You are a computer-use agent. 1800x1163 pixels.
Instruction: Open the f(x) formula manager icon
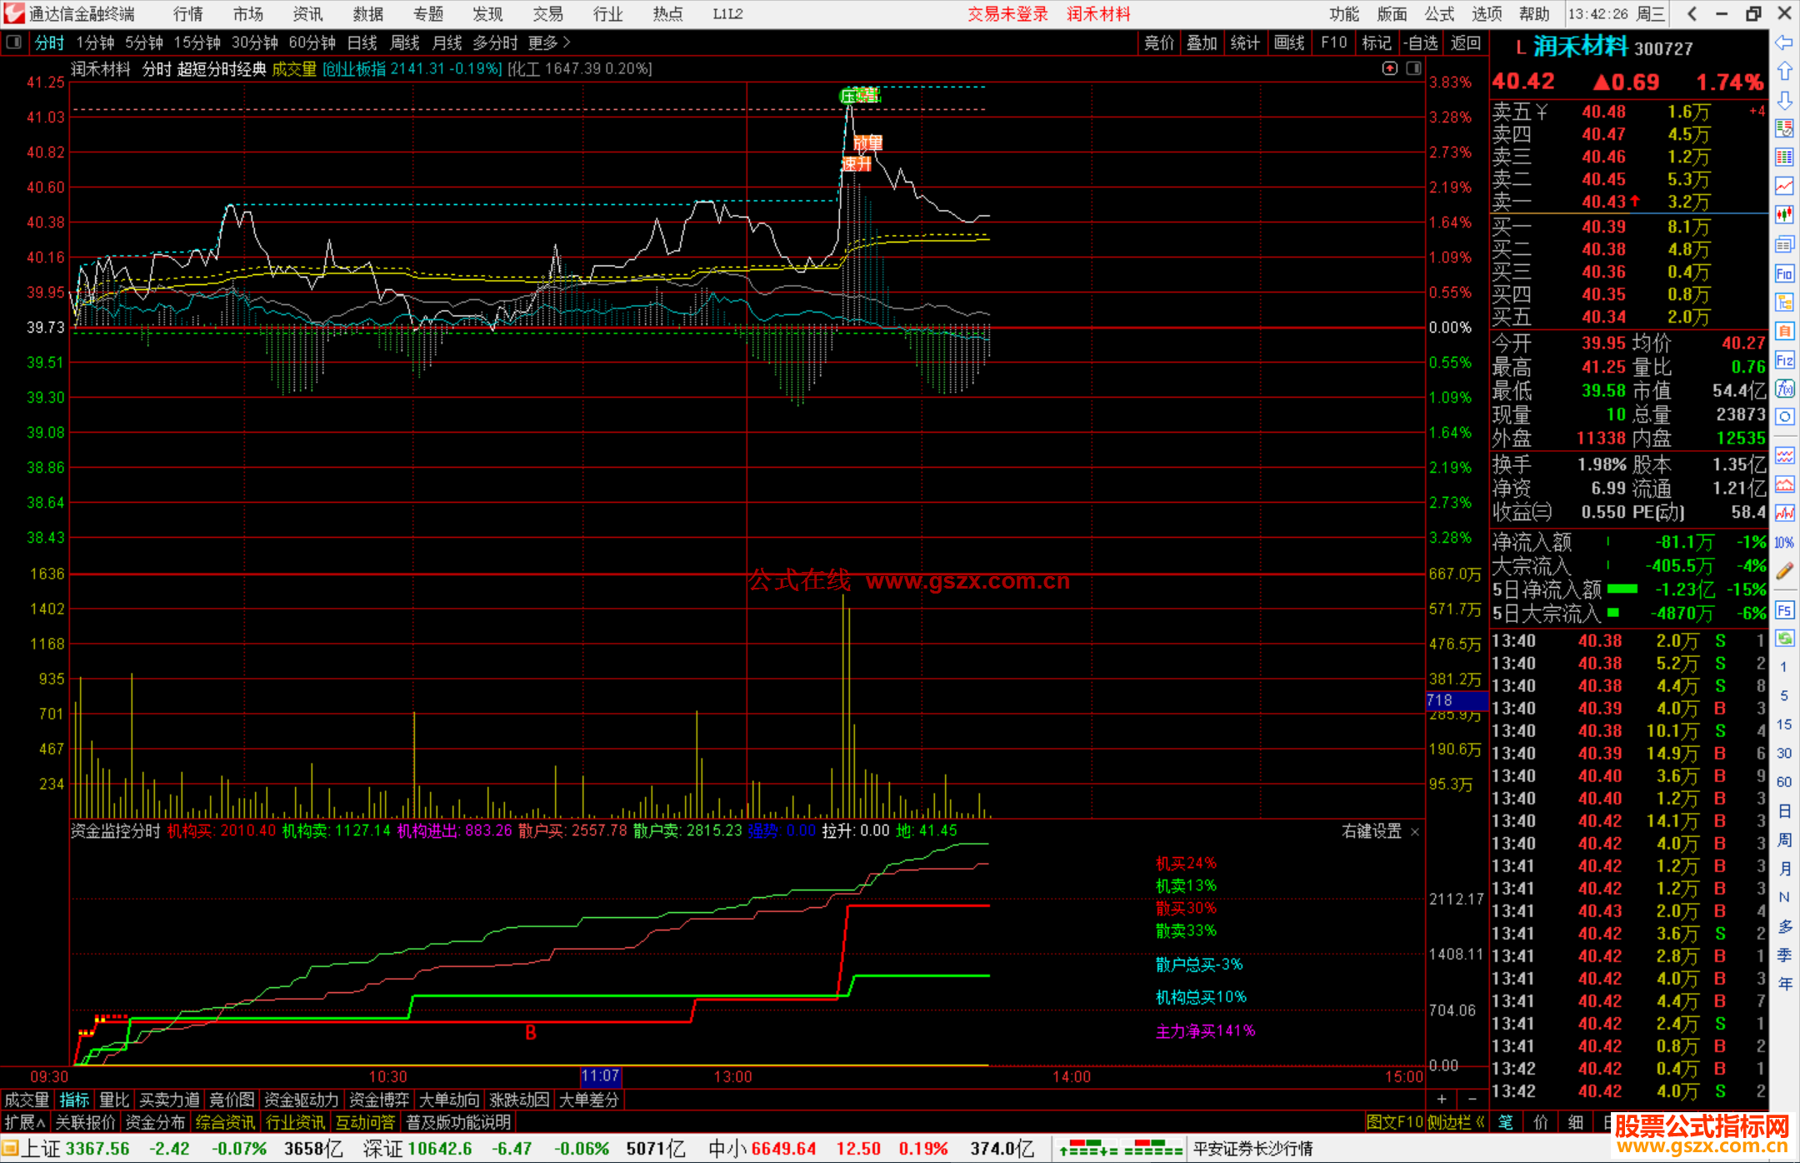pyautogui.click(x=1784, y=389)
